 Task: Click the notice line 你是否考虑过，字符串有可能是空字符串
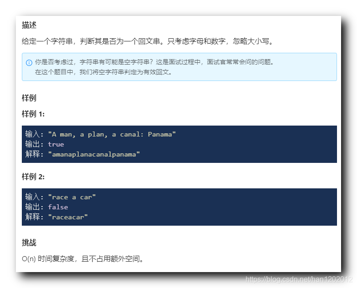coord(154,62)
